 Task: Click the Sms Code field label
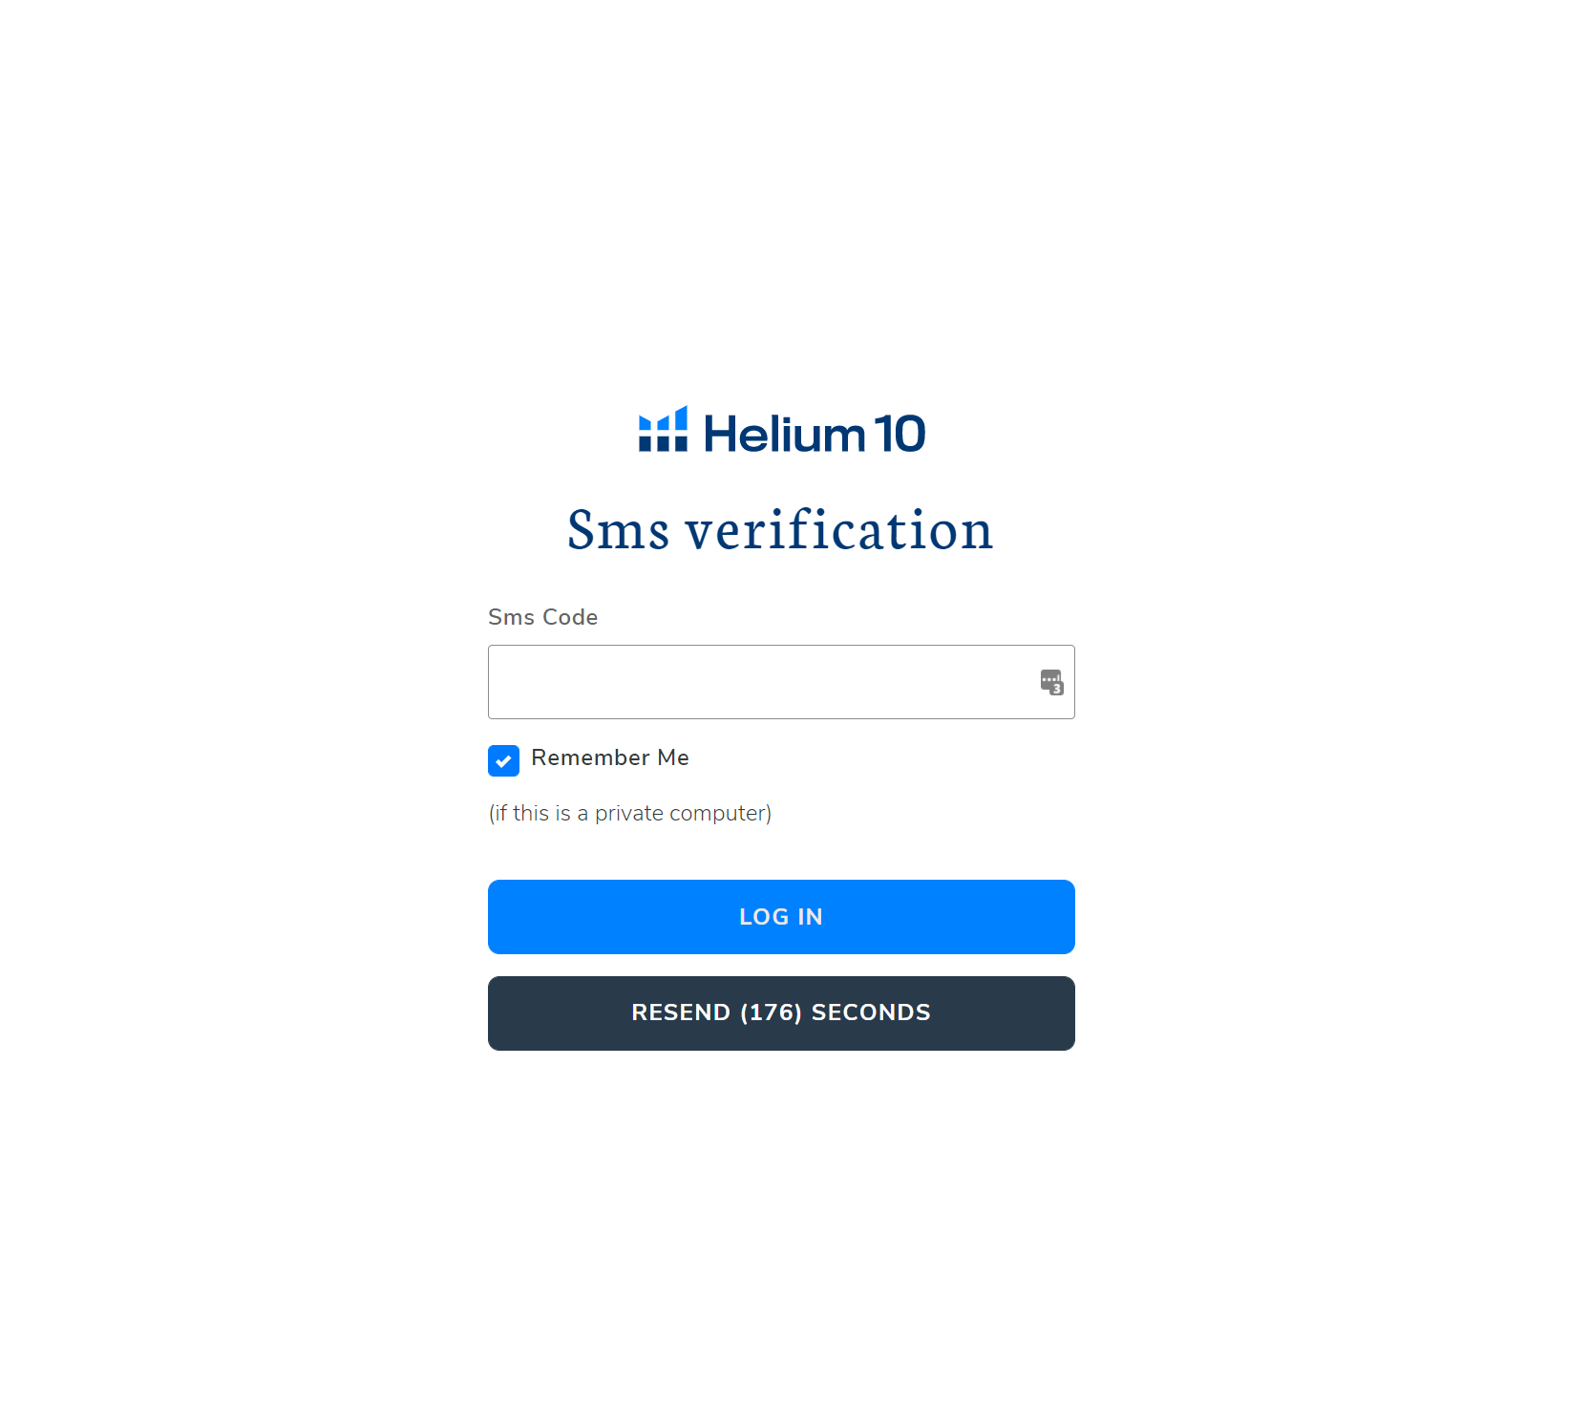pyautogui.click(x=543, y=617)
